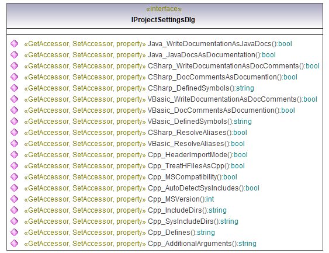Image resolution: width=329 pixels, height=253 pixels.
Task: Click diamond icon beside Cpp_IncludeDirs
Action: (15, 210)
